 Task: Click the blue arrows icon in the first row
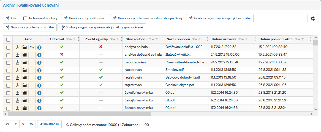(32, 47)
